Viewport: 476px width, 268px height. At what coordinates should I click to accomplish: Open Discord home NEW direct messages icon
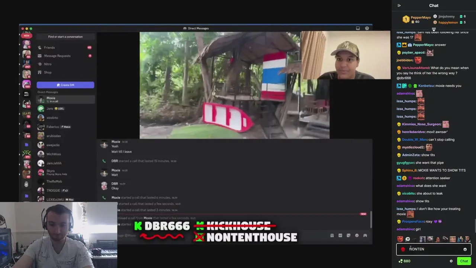pyautogui.click(x=26, y=36)
